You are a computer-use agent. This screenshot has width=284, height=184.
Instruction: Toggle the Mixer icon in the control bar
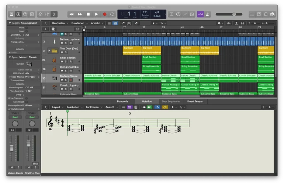point(48,14)
